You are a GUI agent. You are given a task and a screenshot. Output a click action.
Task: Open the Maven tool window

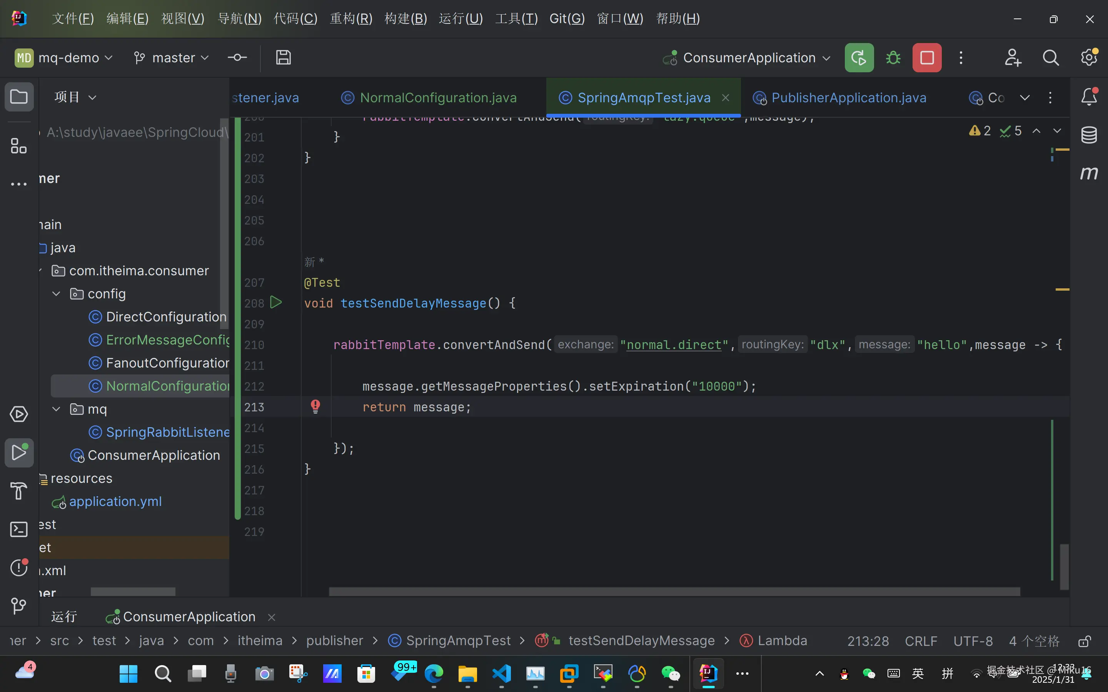pos(1089,173)
